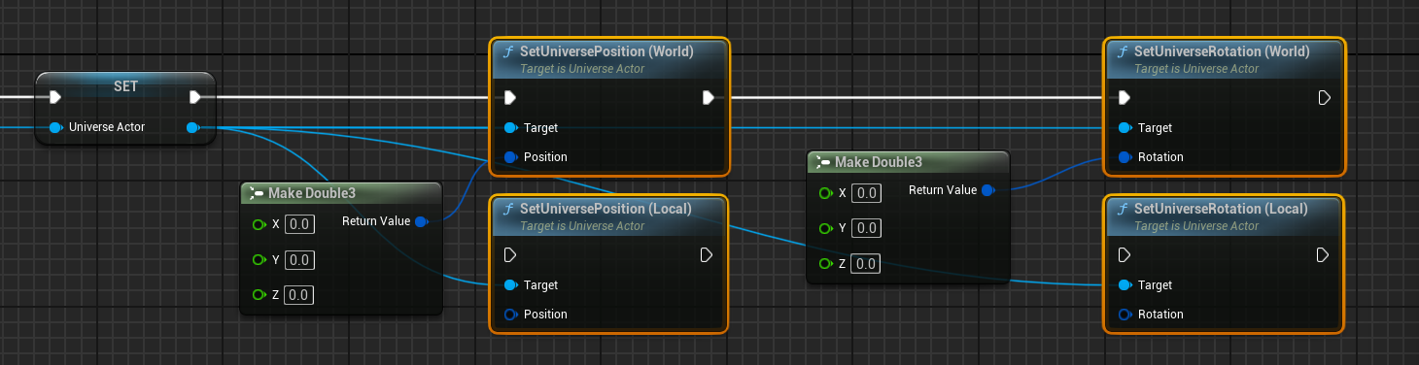This screenshot has width=1419, height=365.
Task: Click Y input pin on right Make Double3
Action: point(826,228)
